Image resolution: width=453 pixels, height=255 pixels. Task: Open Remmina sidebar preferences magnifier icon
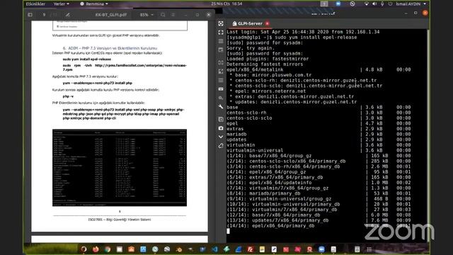(221, 98)
